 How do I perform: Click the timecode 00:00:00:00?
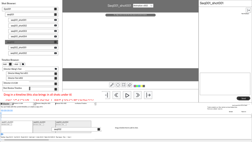7,110
